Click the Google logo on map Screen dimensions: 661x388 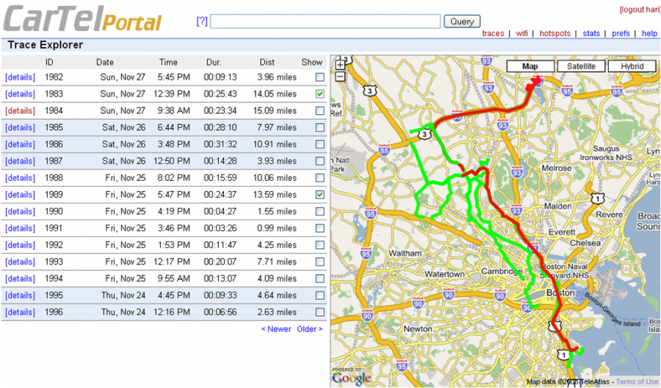pyautogui.click(x=352, y=377)
